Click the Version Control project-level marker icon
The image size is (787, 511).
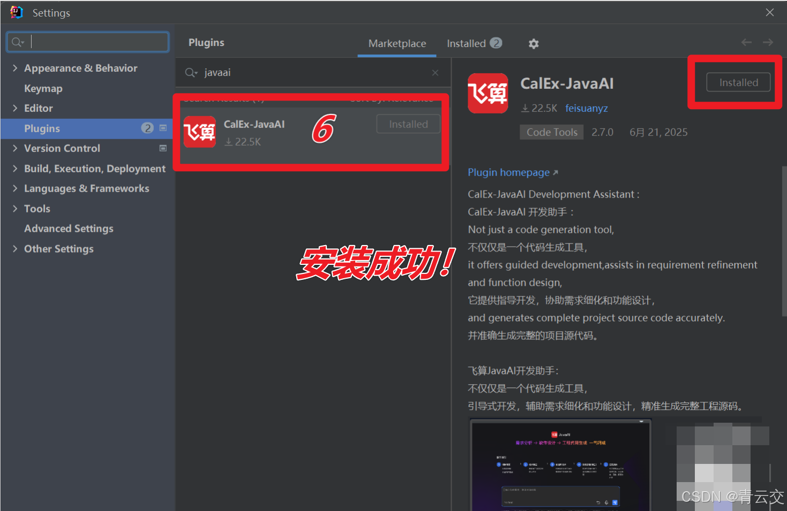(x=163, y=148)
